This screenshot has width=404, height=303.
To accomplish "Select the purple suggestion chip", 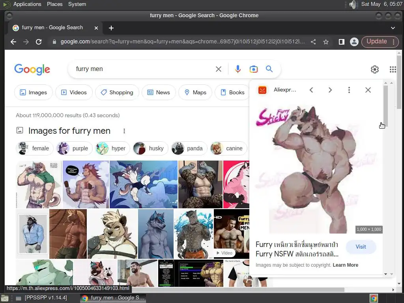I will [x=74, y=148].
